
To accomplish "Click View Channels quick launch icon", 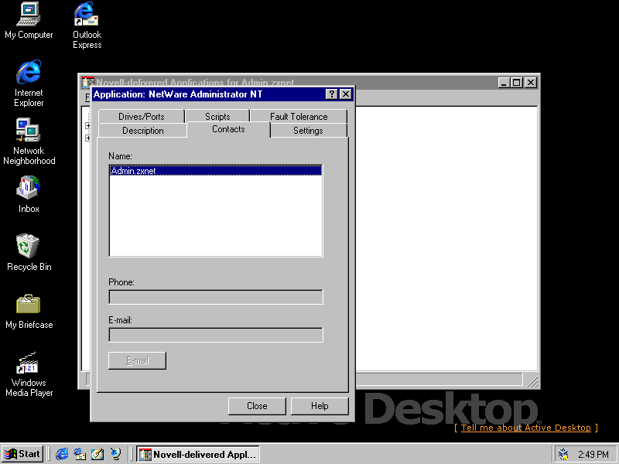I will coord(115,454).
